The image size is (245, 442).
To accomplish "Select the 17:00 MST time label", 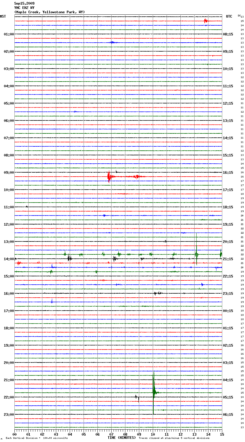I will (x=9, y=311).
